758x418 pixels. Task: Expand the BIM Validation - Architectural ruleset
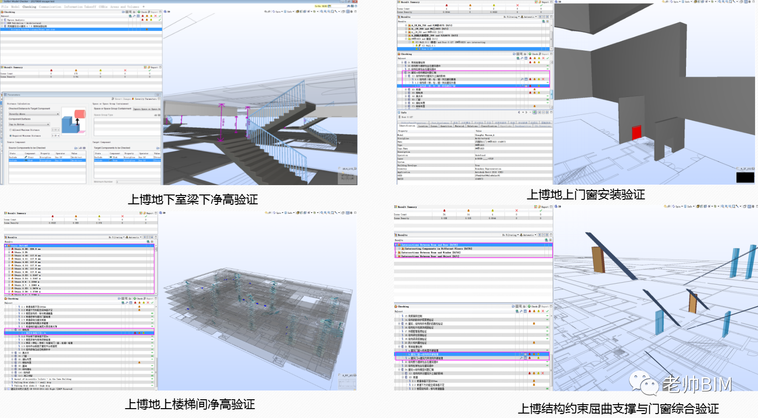click(2, 23)
